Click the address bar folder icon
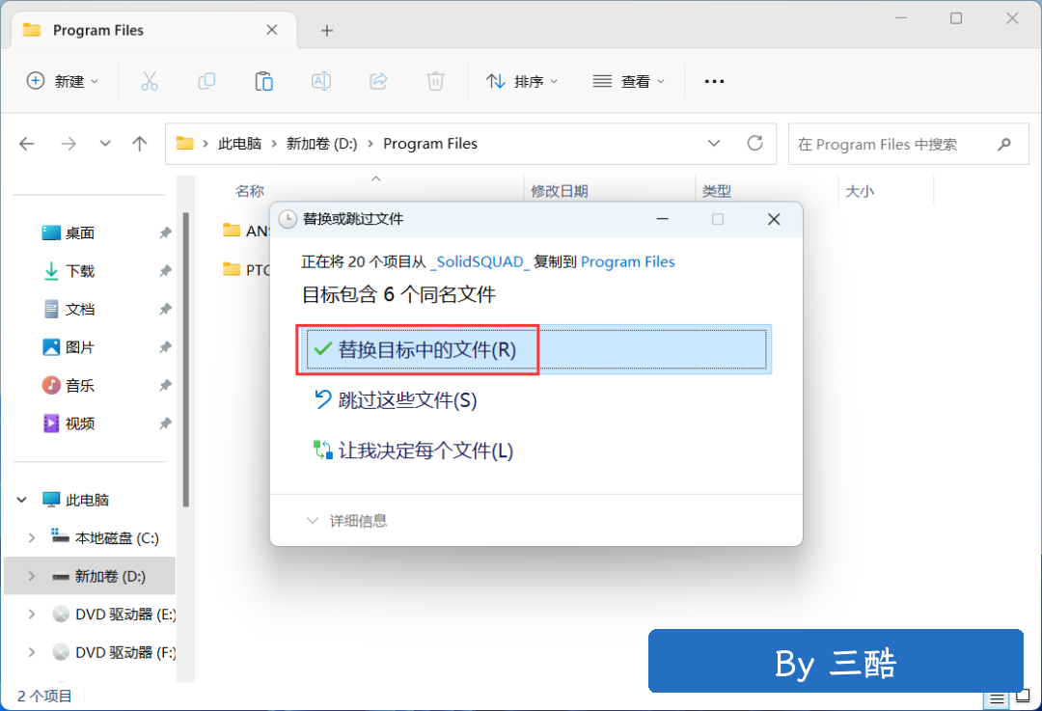Viewport: 1042px width, 711px height. (x=184, y=144)
